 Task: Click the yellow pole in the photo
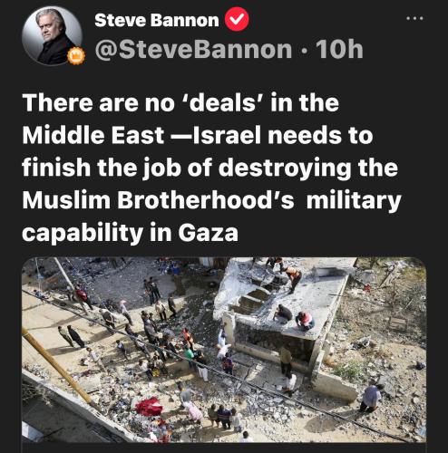(x=56, y=365)
